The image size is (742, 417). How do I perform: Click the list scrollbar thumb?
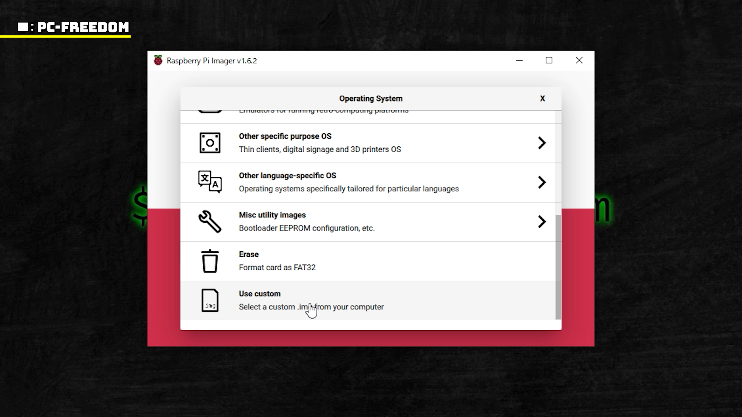[558, 267]
